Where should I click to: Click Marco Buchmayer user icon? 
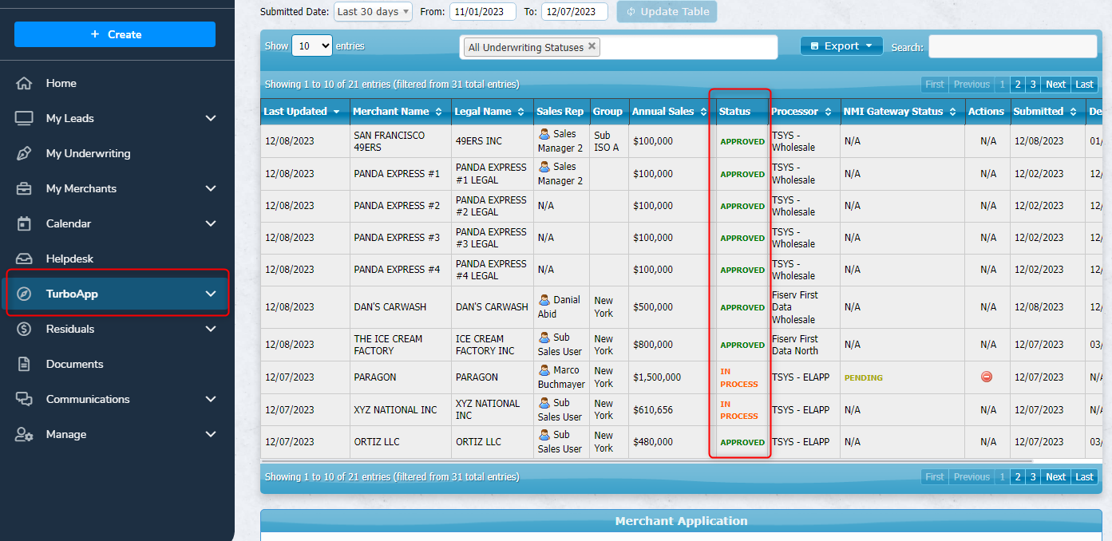pos(544,370)
